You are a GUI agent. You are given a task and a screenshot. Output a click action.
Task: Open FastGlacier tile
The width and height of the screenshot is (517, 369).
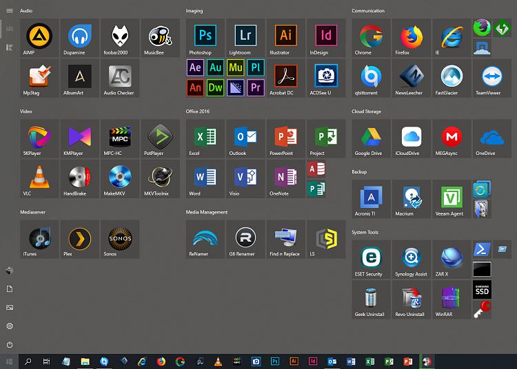coord(452,78)
